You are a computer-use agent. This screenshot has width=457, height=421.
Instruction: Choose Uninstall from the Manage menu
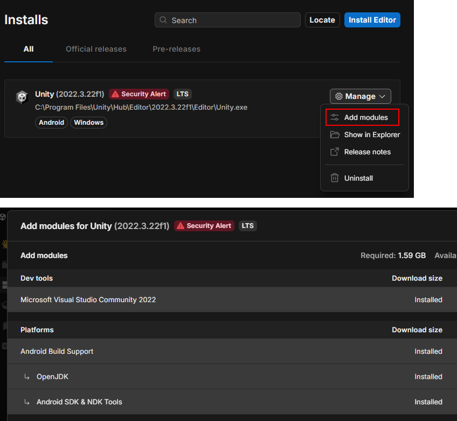pos(358,178)
